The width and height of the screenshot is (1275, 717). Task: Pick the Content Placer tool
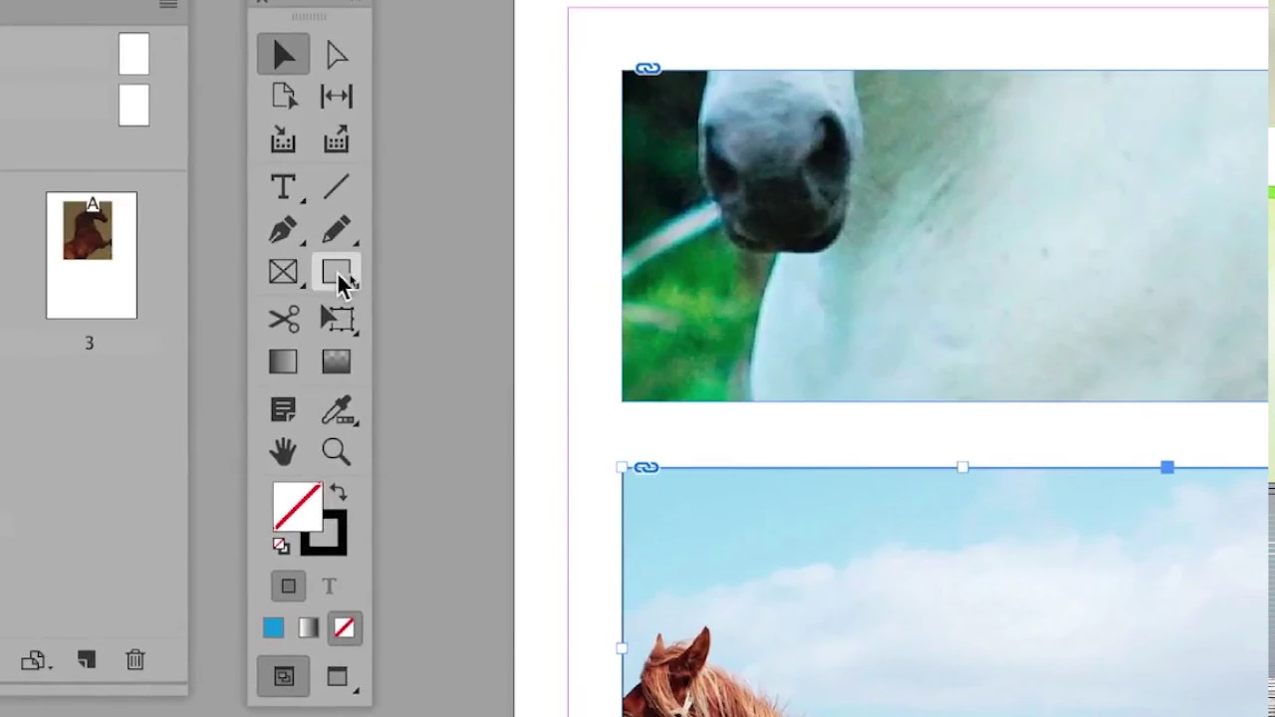pyautogui.click(x=336, y=139)
